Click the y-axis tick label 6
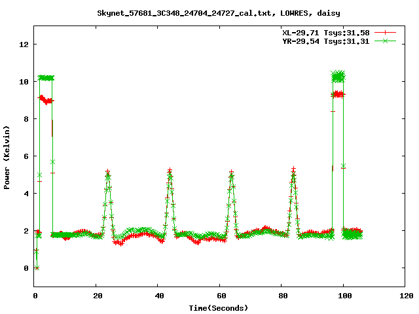 (26, 156)
